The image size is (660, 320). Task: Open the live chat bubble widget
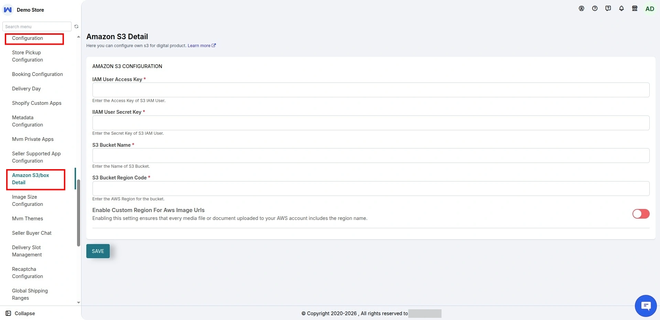point(646,306)
